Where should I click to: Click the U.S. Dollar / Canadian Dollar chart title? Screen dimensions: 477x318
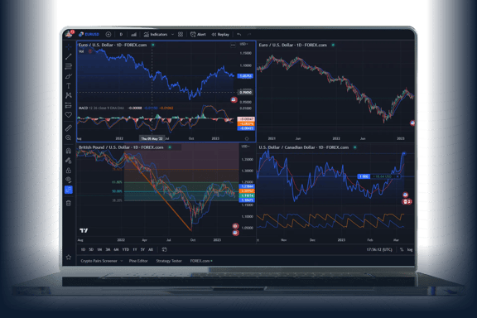pos(304,147)
